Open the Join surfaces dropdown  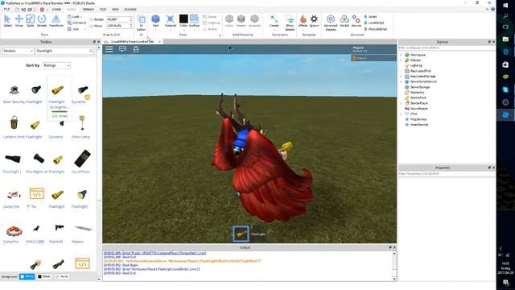click(76, 29)
